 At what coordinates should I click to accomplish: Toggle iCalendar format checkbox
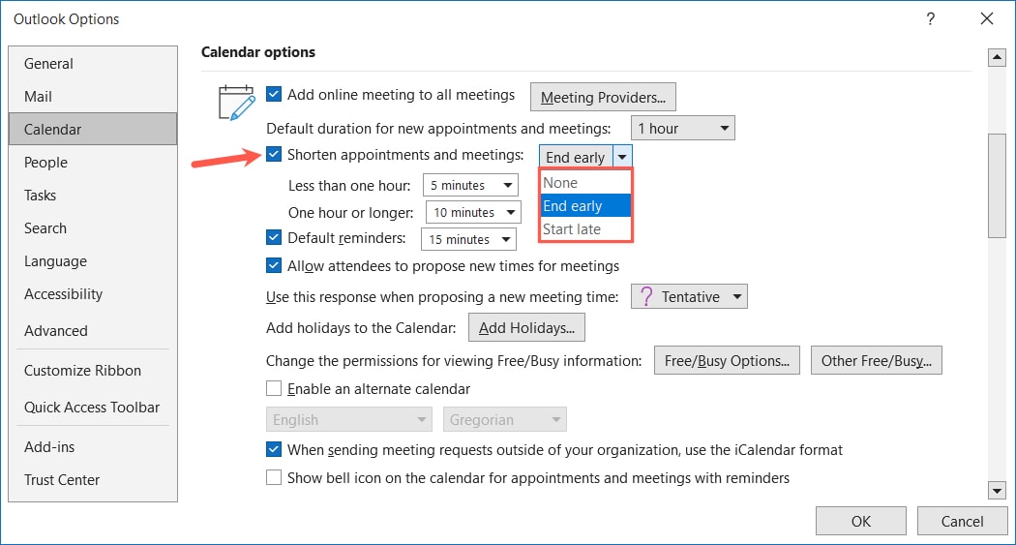(x=274, y=449)
